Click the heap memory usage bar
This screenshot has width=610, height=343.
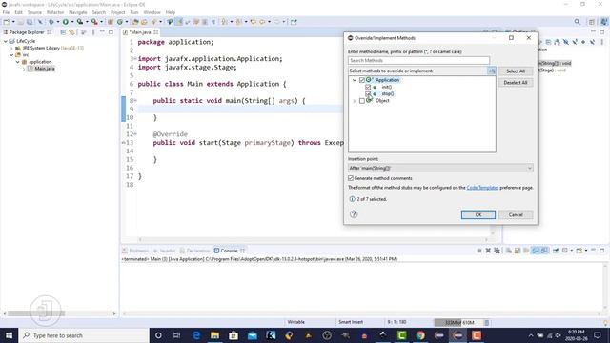pos(458,322)
